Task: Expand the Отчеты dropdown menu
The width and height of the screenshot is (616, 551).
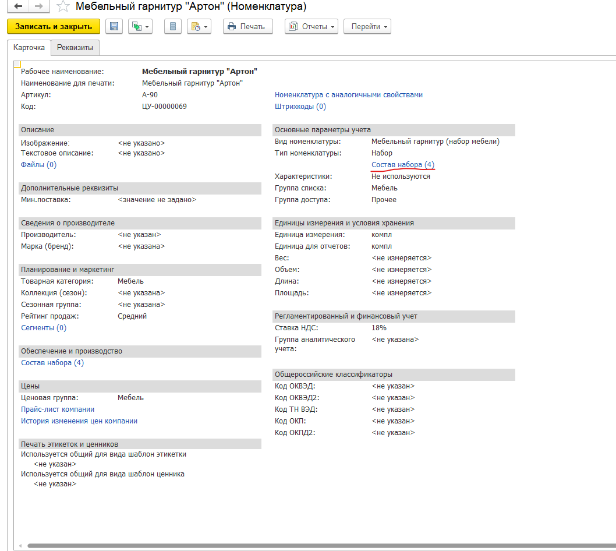Action: [x=311, y=26]
